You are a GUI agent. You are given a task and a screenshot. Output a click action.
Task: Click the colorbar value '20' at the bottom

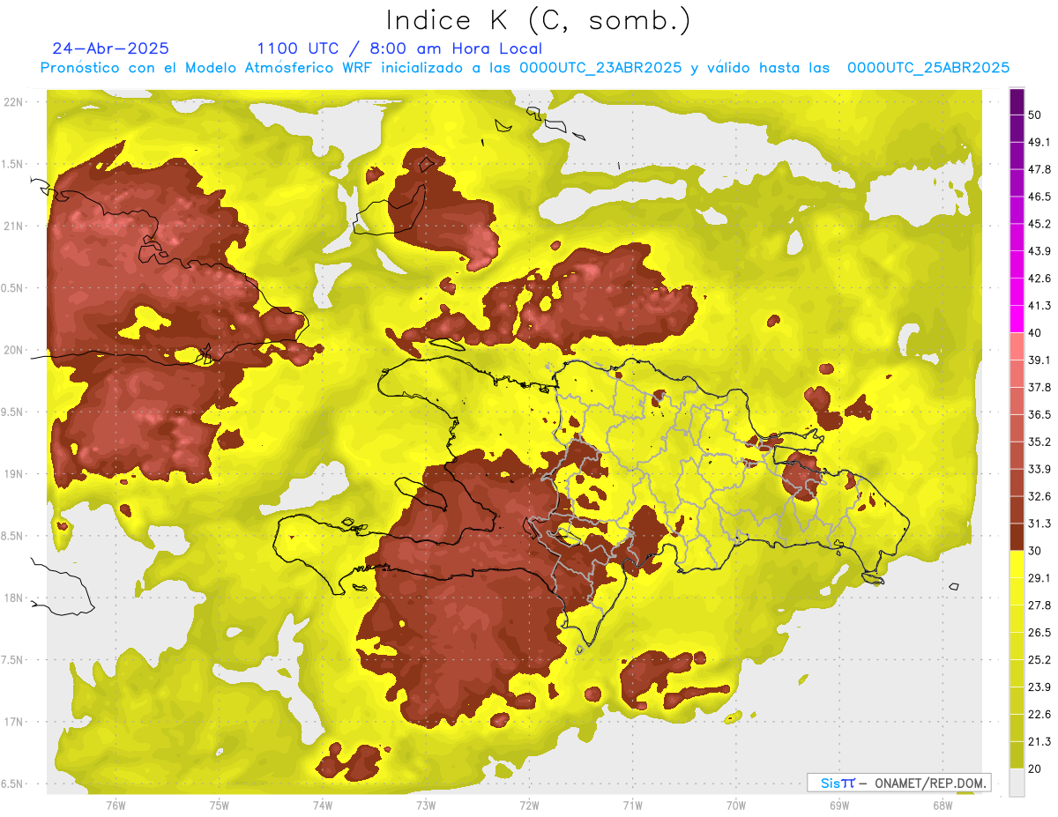point(1035,769)
